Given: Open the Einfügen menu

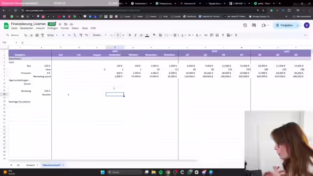Looking at the screenshot, I should (52, 28).
